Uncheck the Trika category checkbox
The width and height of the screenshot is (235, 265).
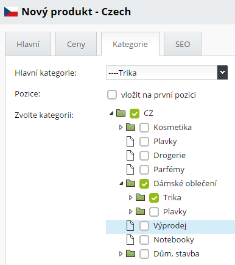(x=154, y=198)
